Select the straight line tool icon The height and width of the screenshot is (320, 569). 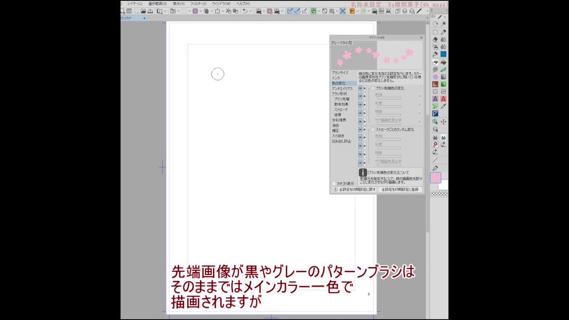click(435, 160)
